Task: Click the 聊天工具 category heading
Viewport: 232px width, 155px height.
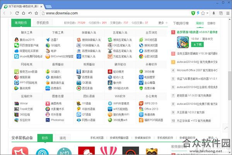Action: pos(27,32)
